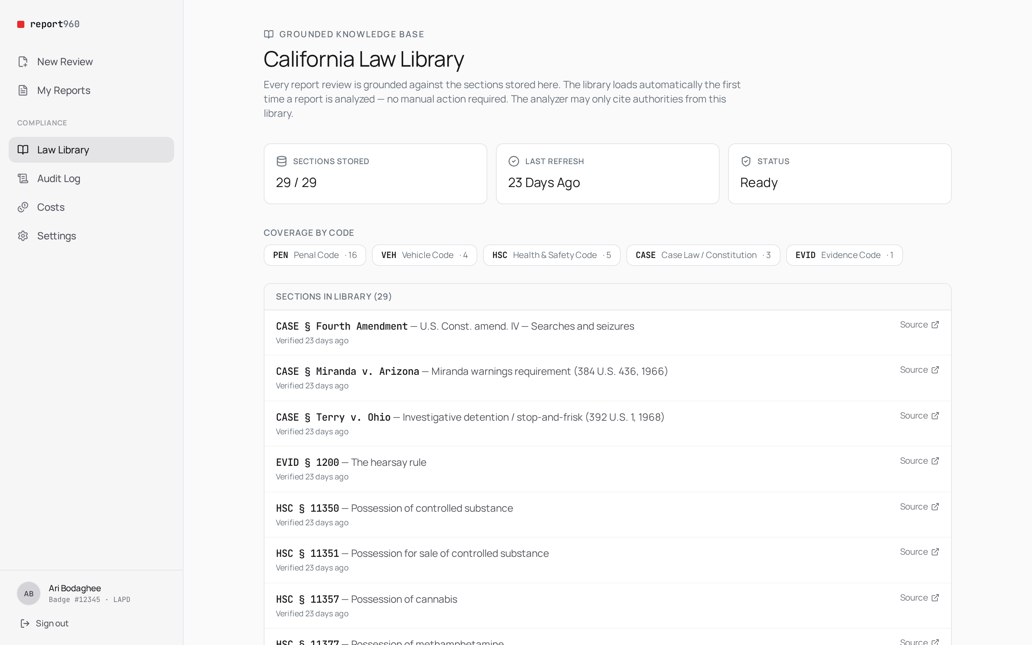Click the Sections Stored 29 / 29 value
1032x645 pixels.
point(296,183)
